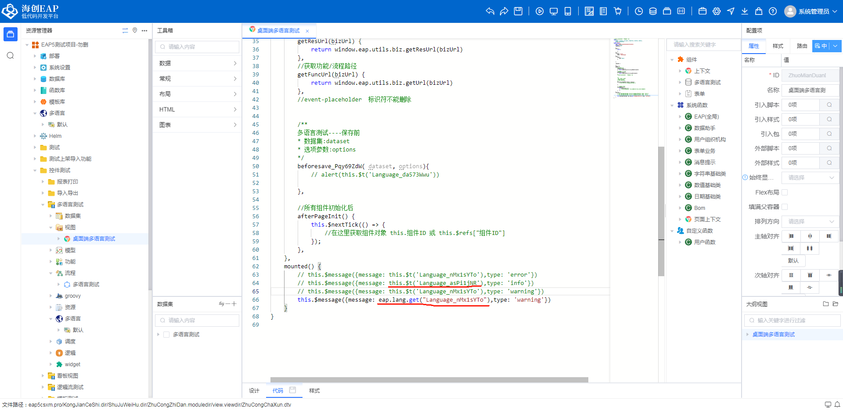Viewport: 843px width, 411px height.
Task: Click the run preview play icon
Action: pyautogui.click(x=540, y=11)
